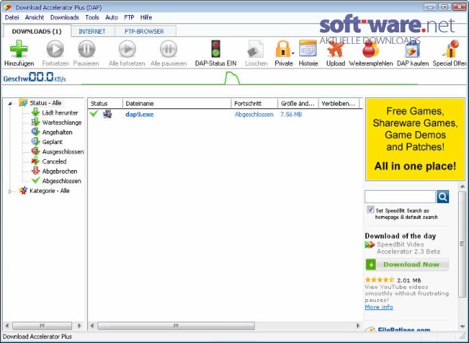The width and height of the screenshot is (469, 343).
Task: Click right arrow of tree panel scrollbar
Action: (80, 326)
